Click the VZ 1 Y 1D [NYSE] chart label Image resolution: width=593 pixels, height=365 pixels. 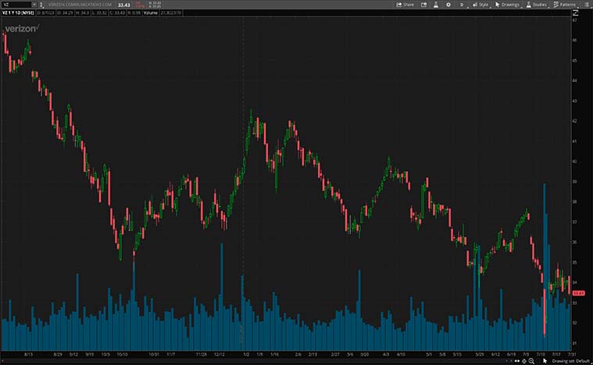[18, 12]
